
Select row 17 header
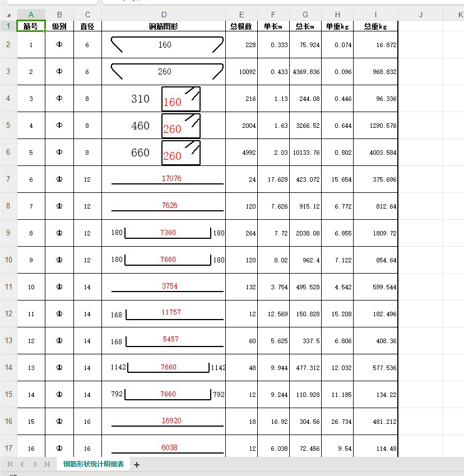pos(8,448)
